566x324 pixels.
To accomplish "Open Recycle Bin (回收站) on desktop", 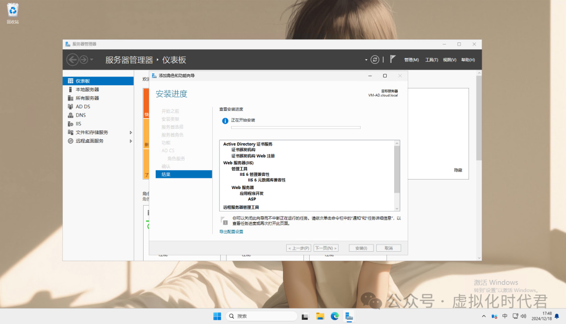I will pyautogui.click(x=13, y=13).
